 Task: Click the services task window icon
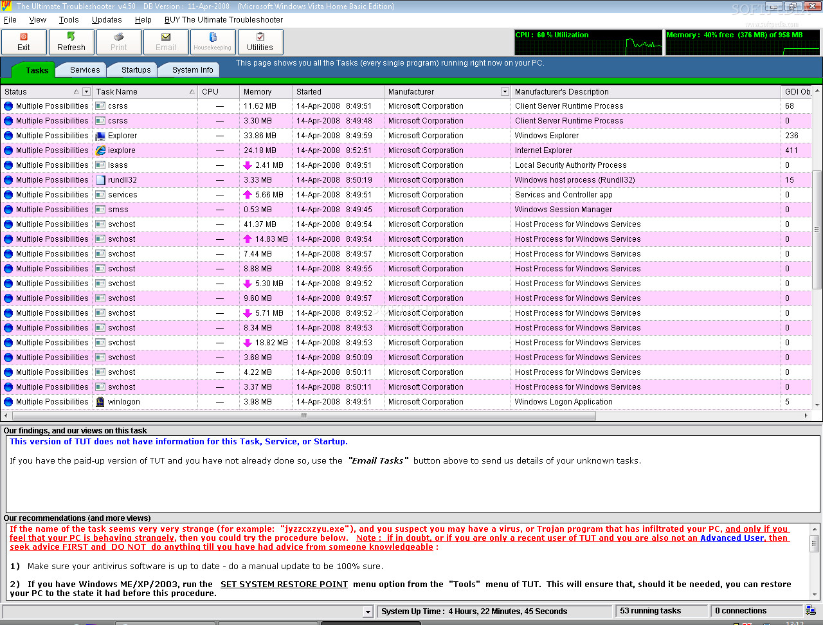100,195
